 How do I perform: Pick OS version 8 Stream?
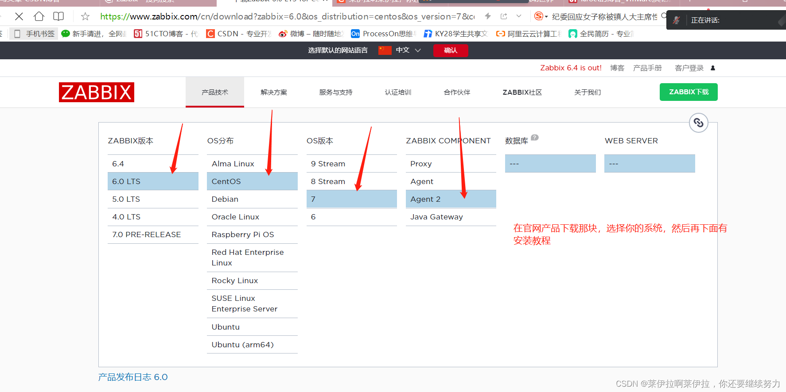coord(351,181)
